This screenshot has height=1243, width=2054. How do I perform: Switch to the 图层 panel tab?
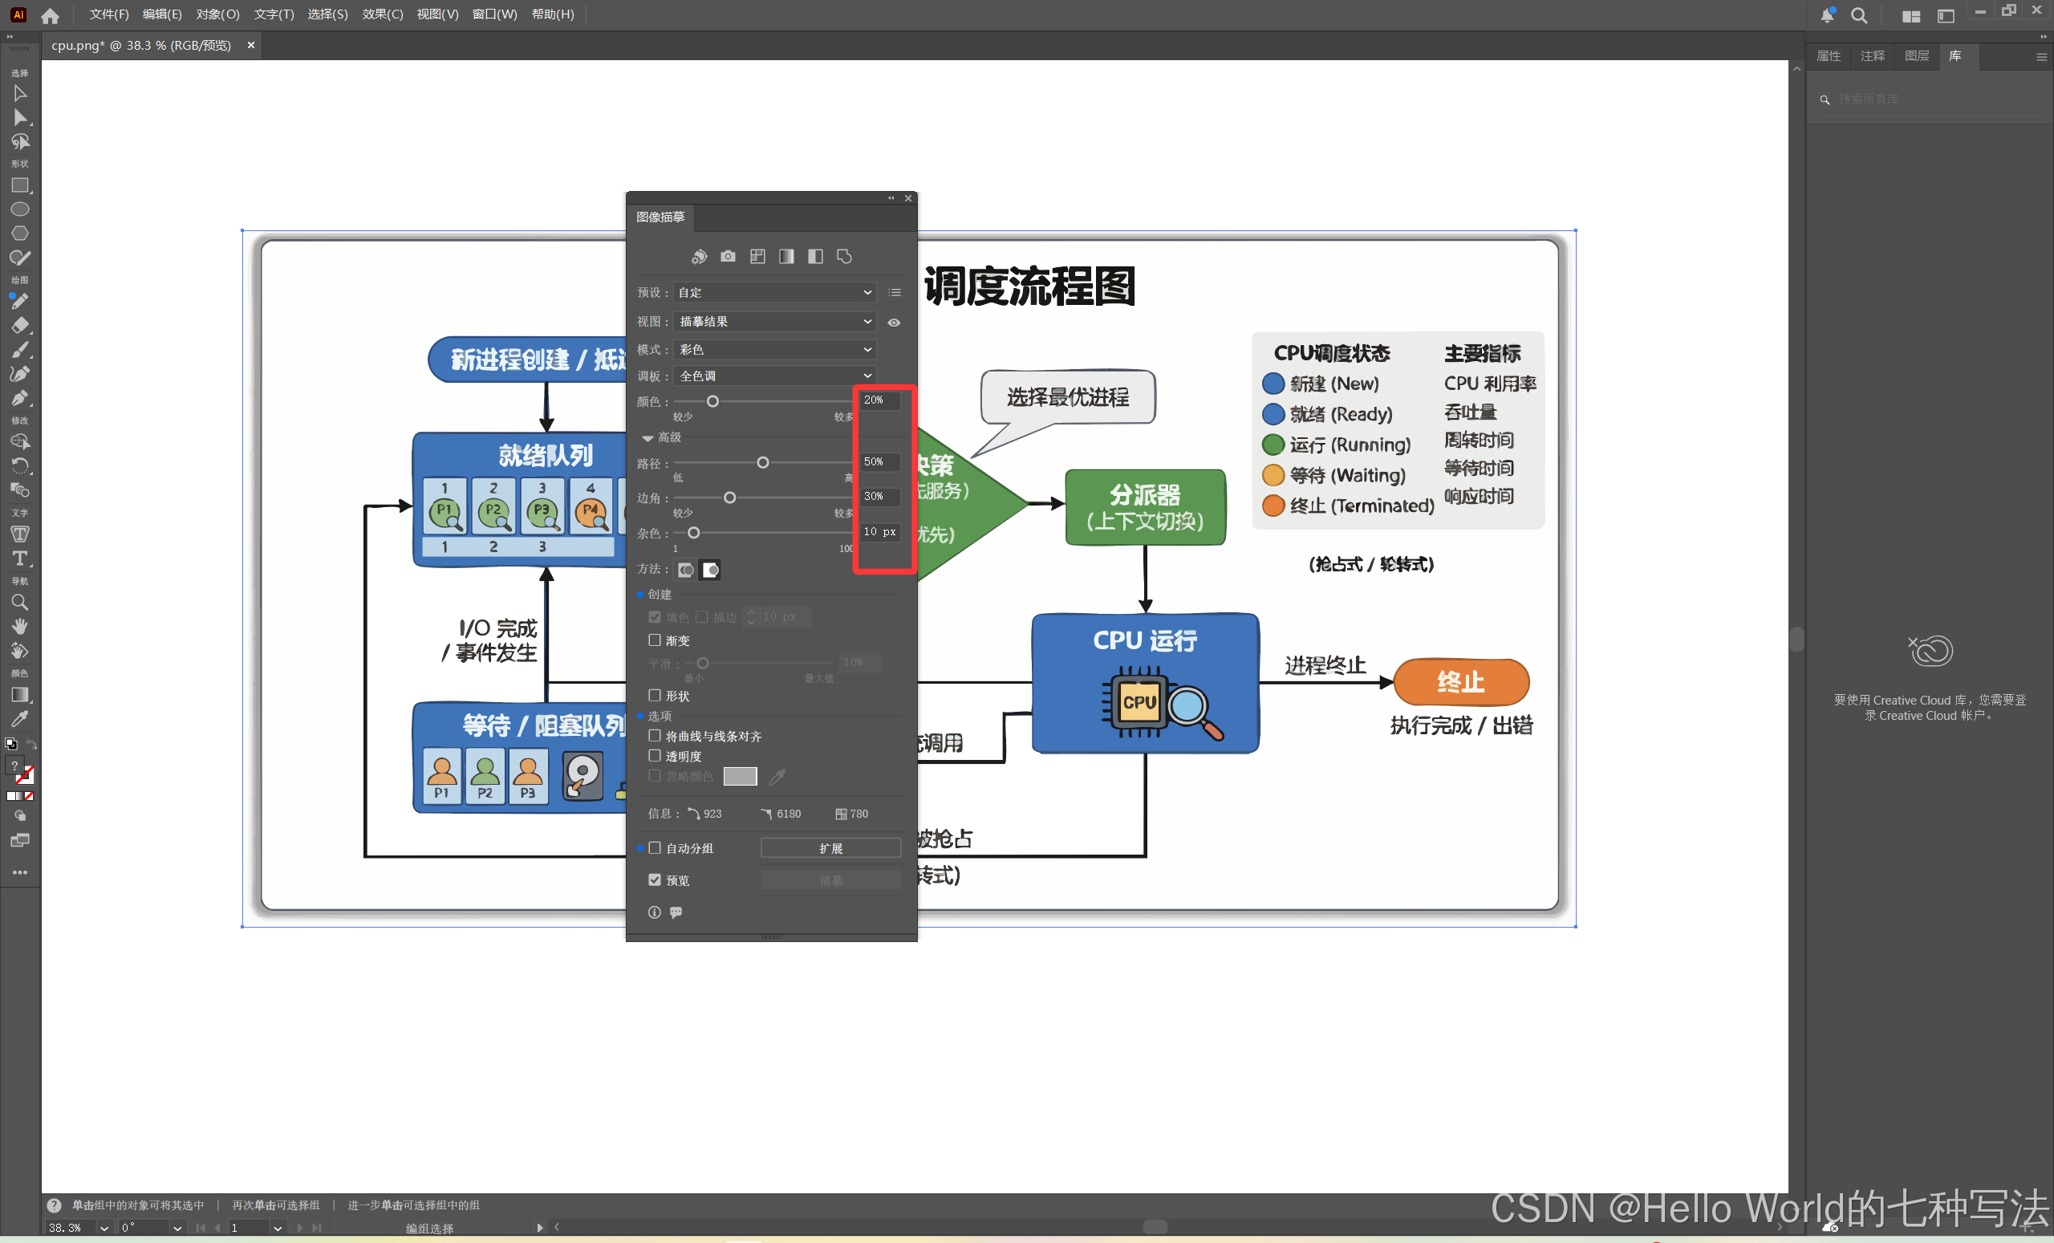tap(1917, 56)
